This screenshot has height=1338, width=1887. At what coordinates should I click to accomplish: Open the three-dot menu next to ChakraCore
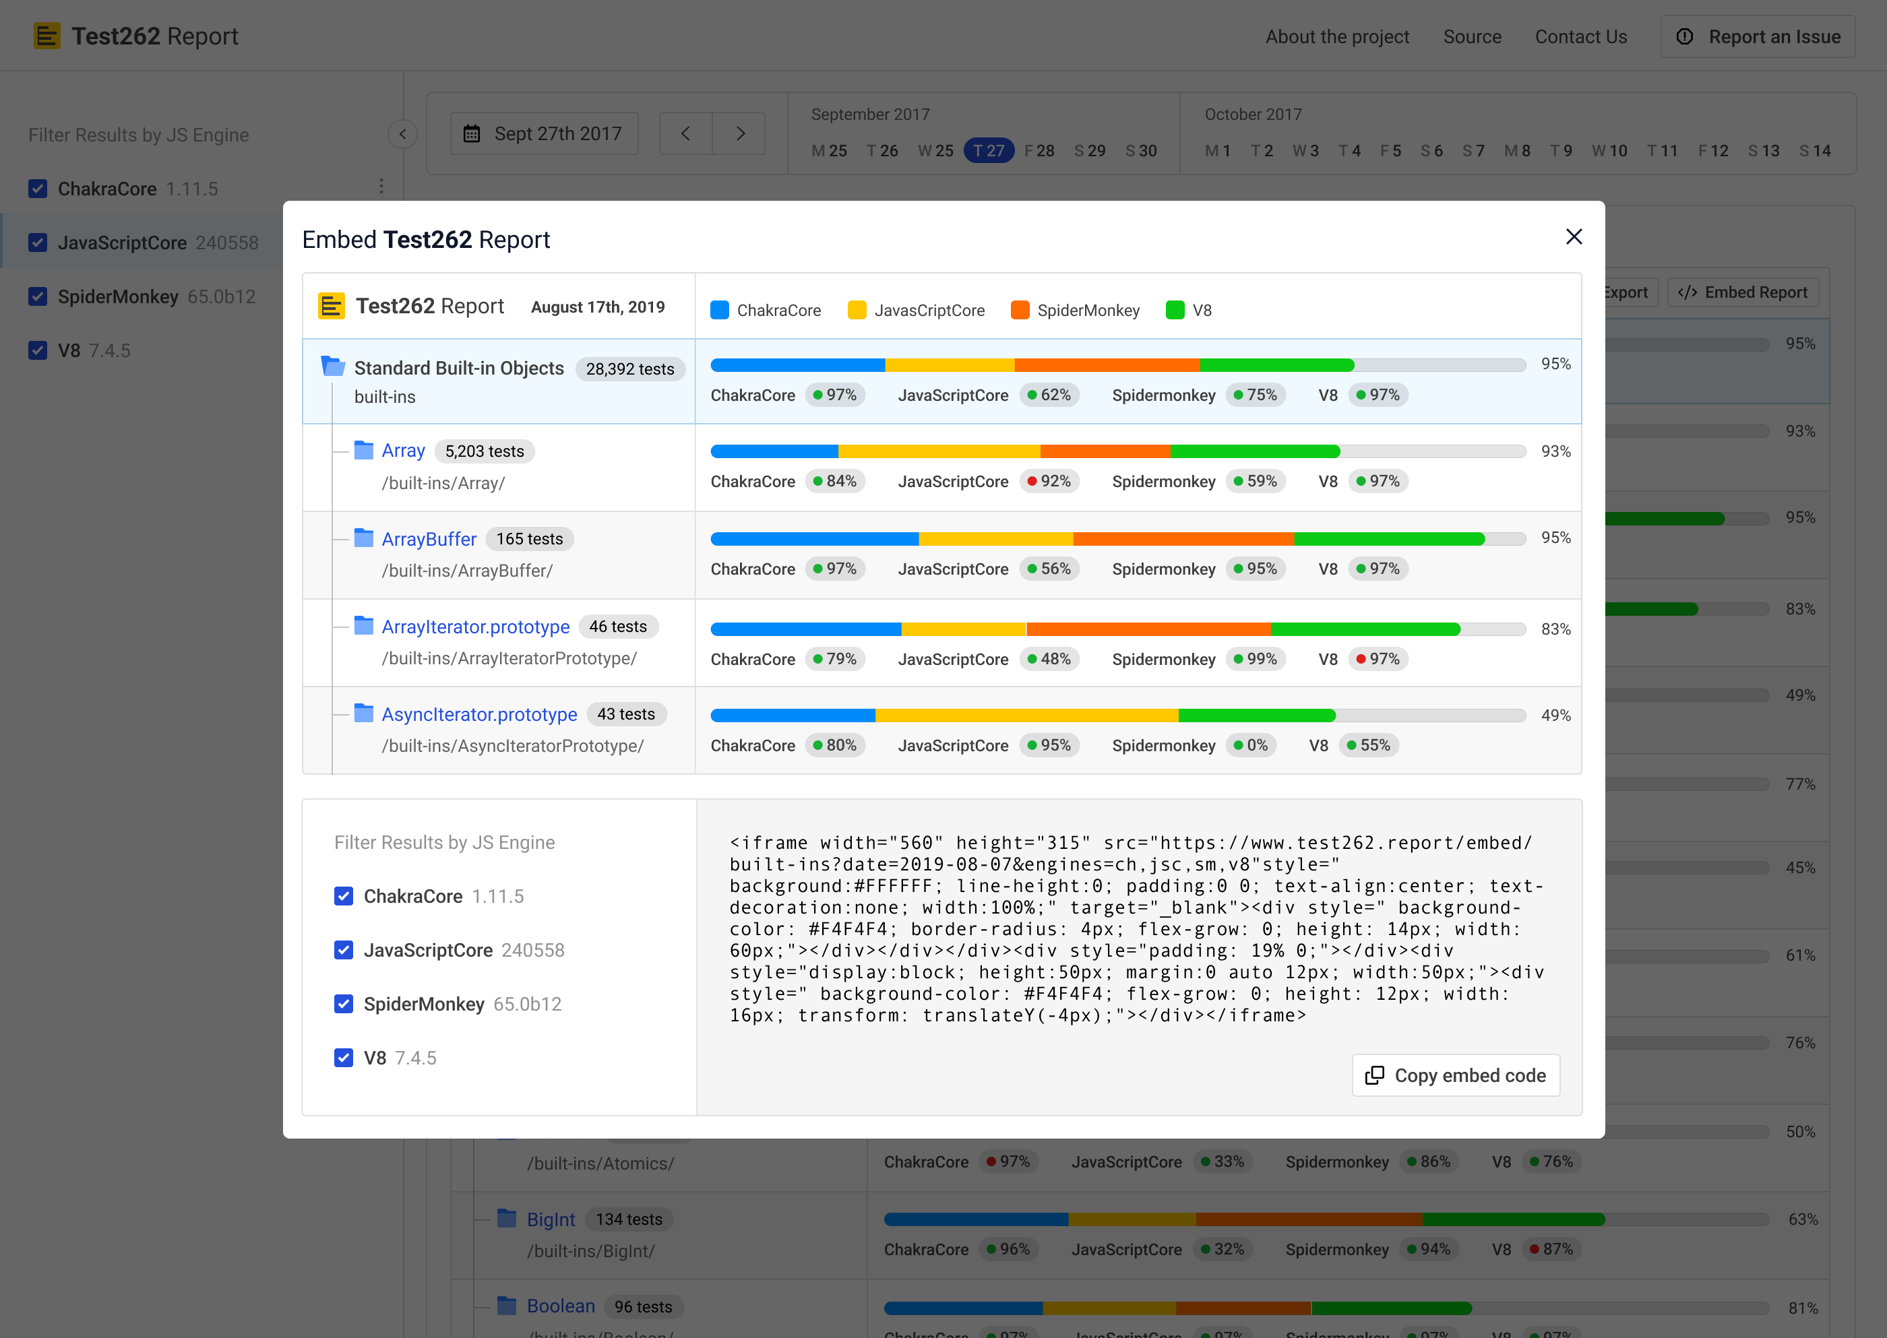coord(381,186)
